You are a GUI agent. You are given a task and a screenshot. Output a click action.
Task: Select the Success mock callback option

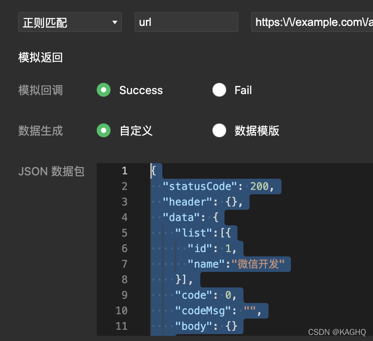click(x=104, y=90)
